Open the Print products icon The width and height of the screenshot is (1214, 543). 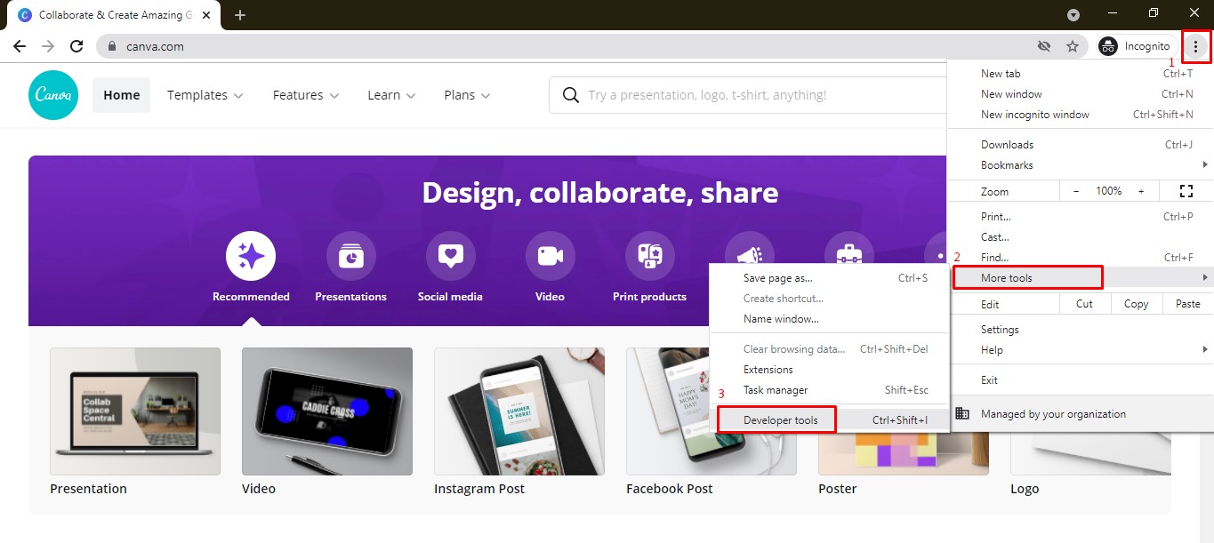pos(648,253)
